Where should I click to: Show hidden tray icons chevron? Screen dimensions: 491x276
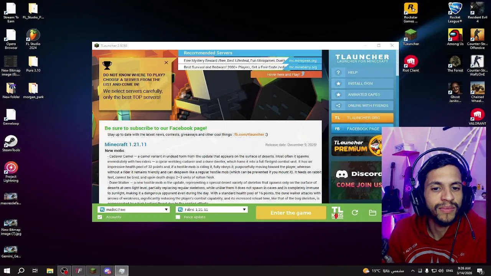(413, 271)
